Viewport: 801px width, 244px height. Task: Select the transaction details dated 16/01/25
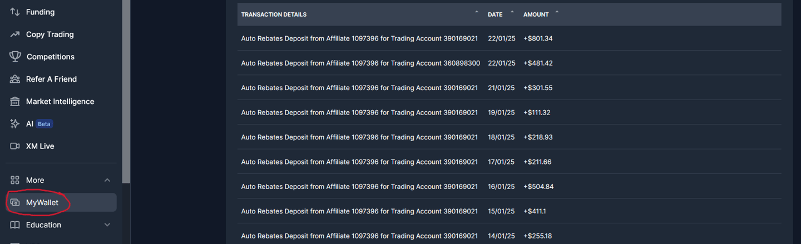coord(359,187)
